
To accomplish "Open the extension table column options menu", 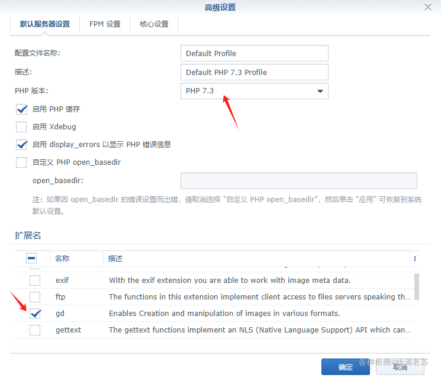I will pyautogui.click(x=415, y=259).
